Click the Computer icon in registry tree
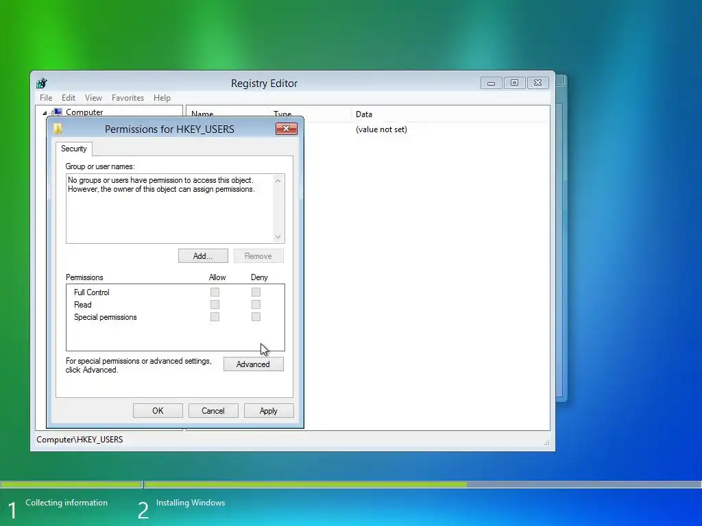The image size is (702, 526). 57,112
